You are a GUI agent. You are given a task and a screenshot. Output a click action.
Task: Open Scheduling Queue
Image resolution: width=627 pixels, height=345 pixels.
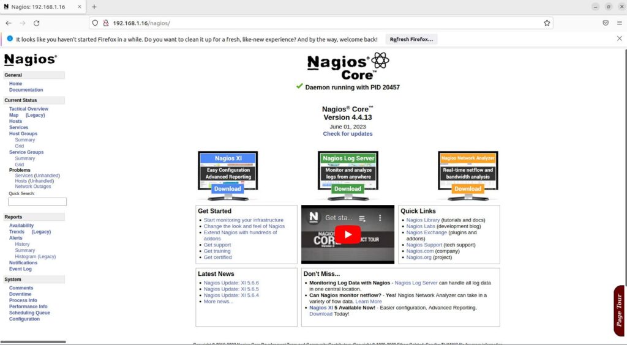tap(29, 313)
